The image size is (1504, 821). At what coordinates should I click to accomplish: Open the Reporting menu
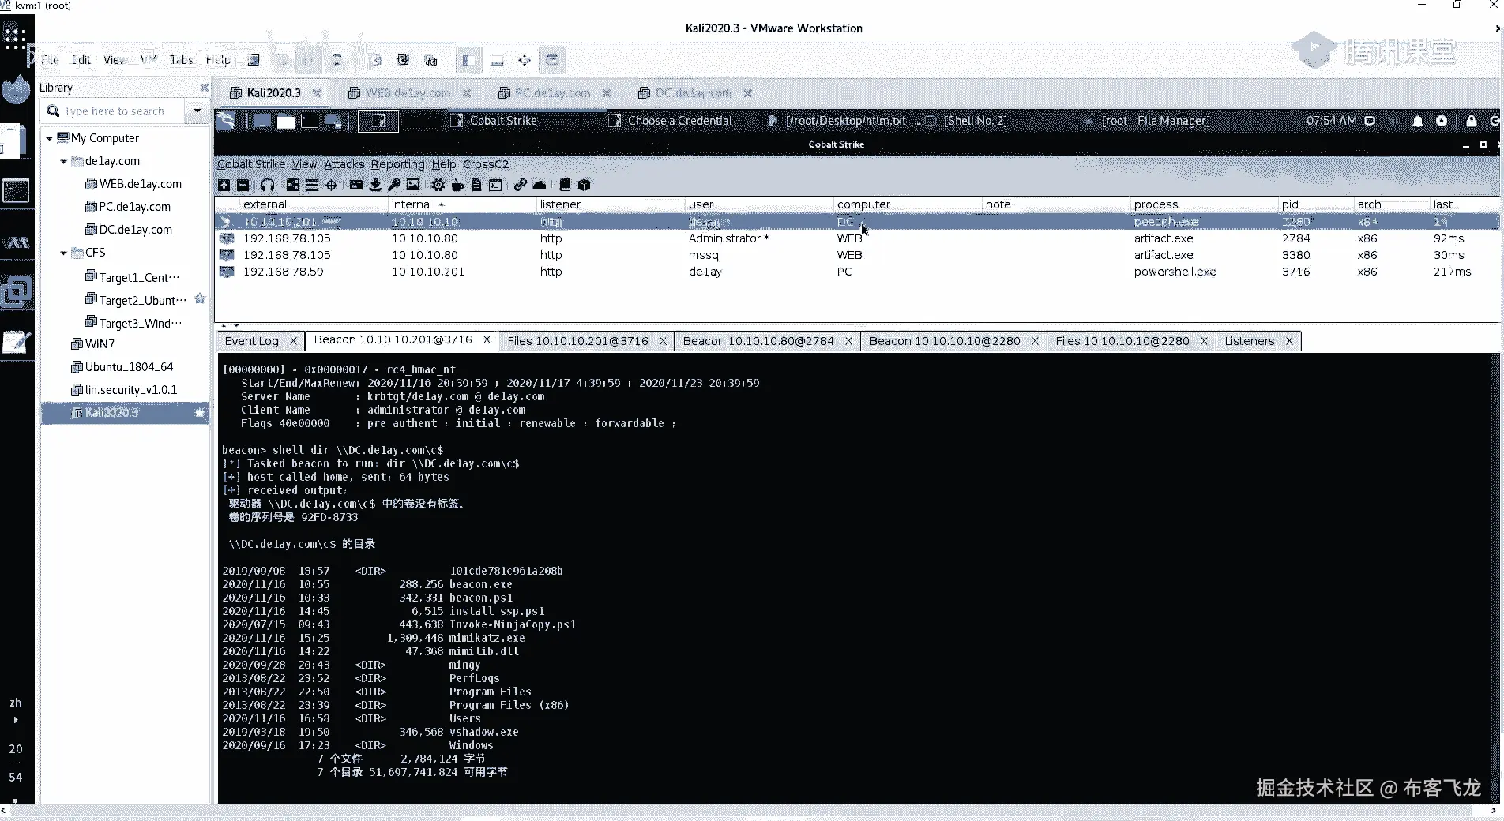(397, 164)
